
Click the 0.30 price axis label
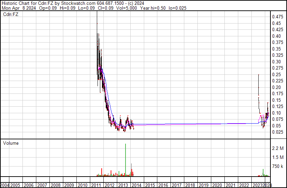276,62
